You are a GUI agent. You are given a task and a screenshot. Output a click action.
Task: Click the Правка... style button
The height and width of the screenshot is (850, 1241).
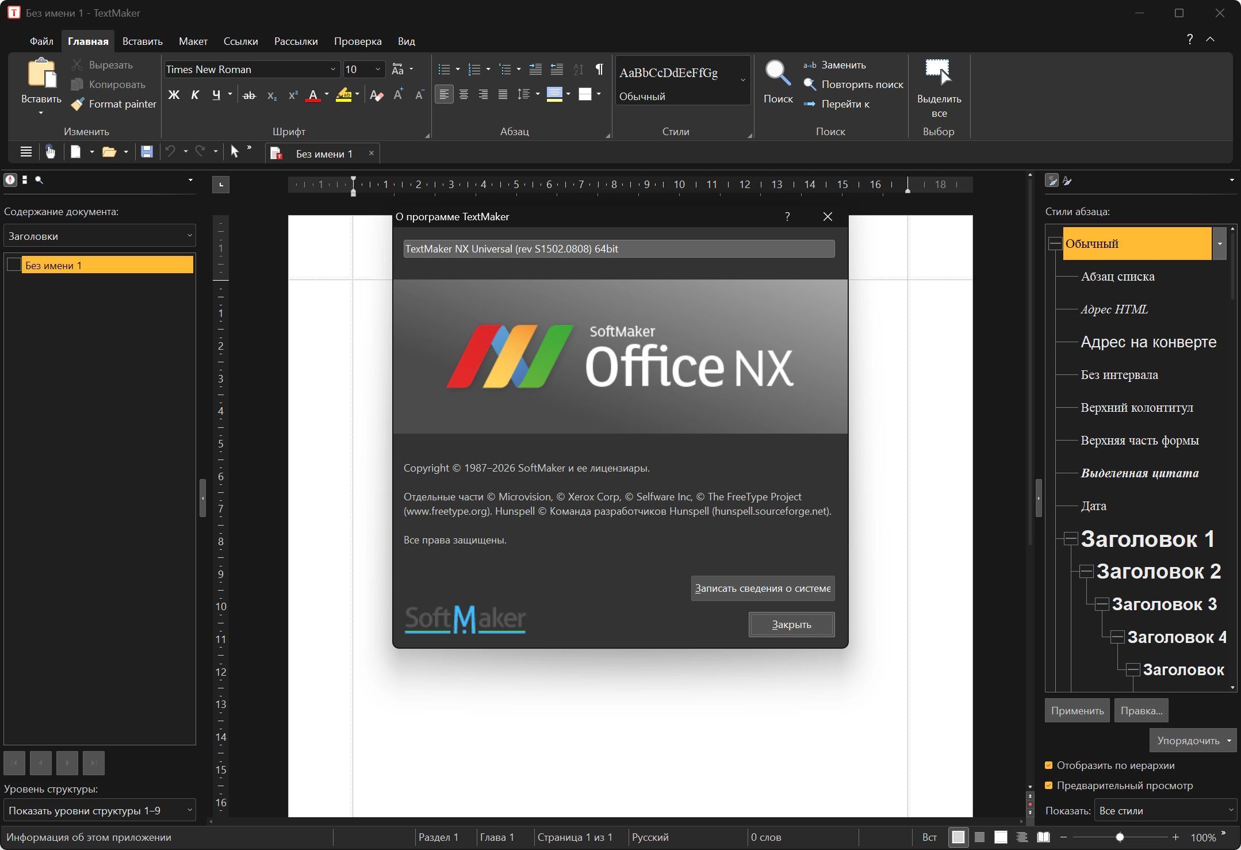(x=1141, y=711)
